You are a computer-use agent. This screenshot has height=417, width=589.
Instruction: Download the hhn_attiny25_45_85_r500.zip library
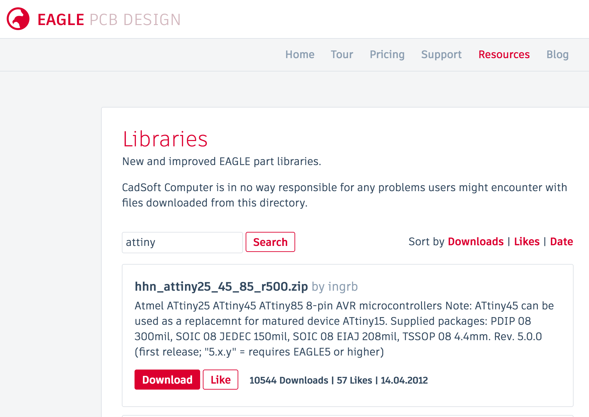click(167, 380)
